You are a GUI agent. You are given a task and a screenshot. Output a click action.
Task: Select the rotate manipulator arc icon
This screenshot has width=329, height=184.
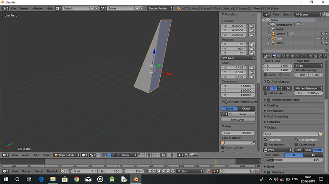pyautogui.click(x=113, y=155)
